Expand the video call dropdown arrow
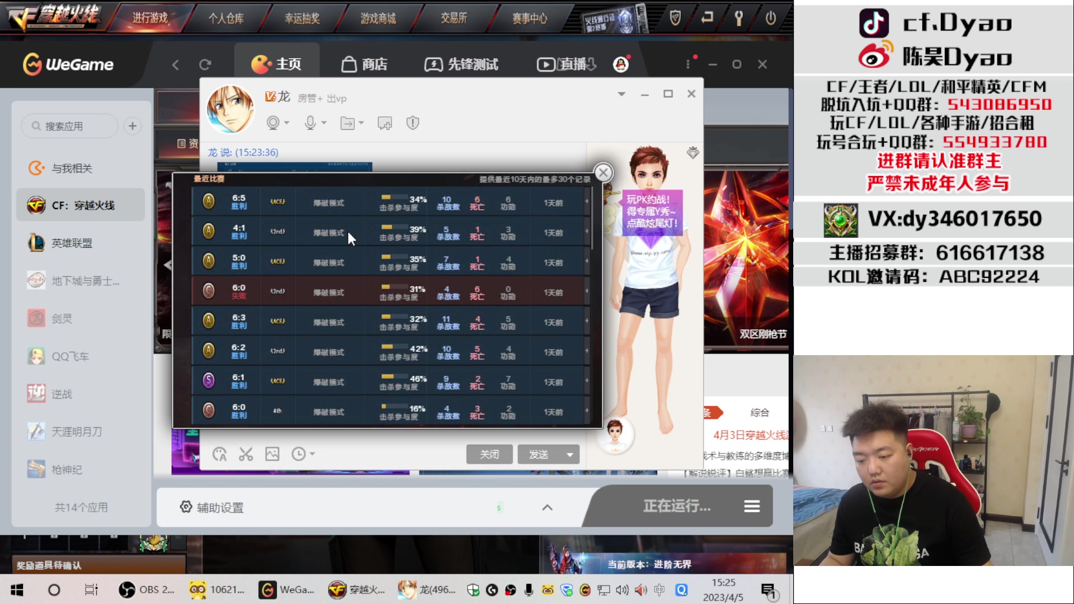This screenshot has width=1074, height=604. (287, 123)
